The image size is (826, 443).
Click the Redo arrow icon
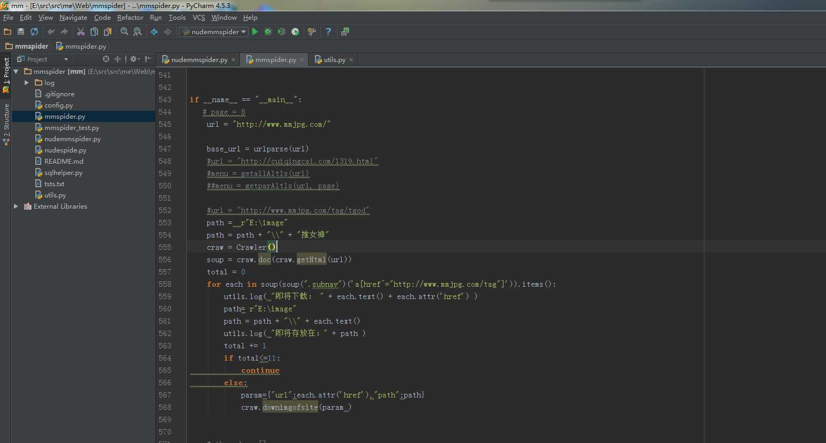(x=64, y=32)
